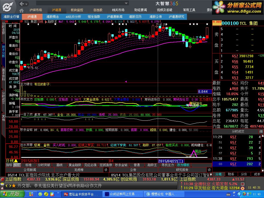Apply the 画线 template
264x198 pixels.
(x=60, y=165)
